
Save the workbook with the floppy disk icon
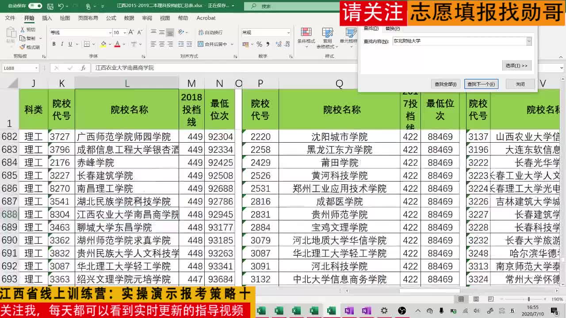[50, 6]
